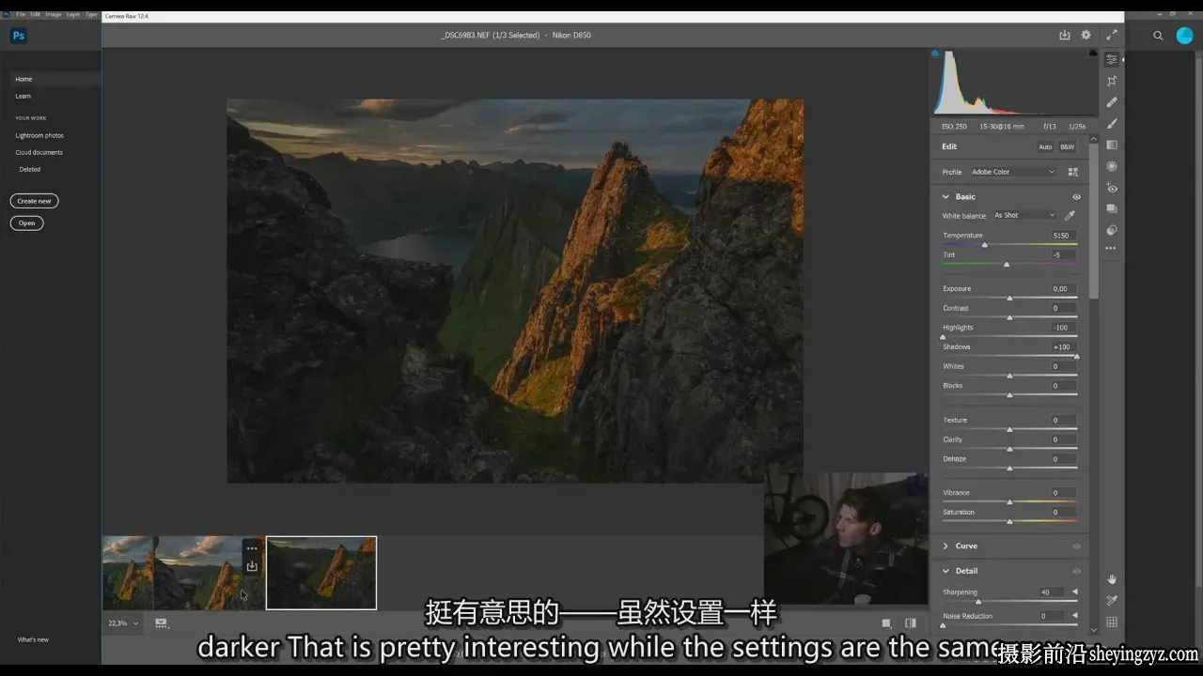
Task: Select the Hand tool
Action: (x=1112, y=579)
